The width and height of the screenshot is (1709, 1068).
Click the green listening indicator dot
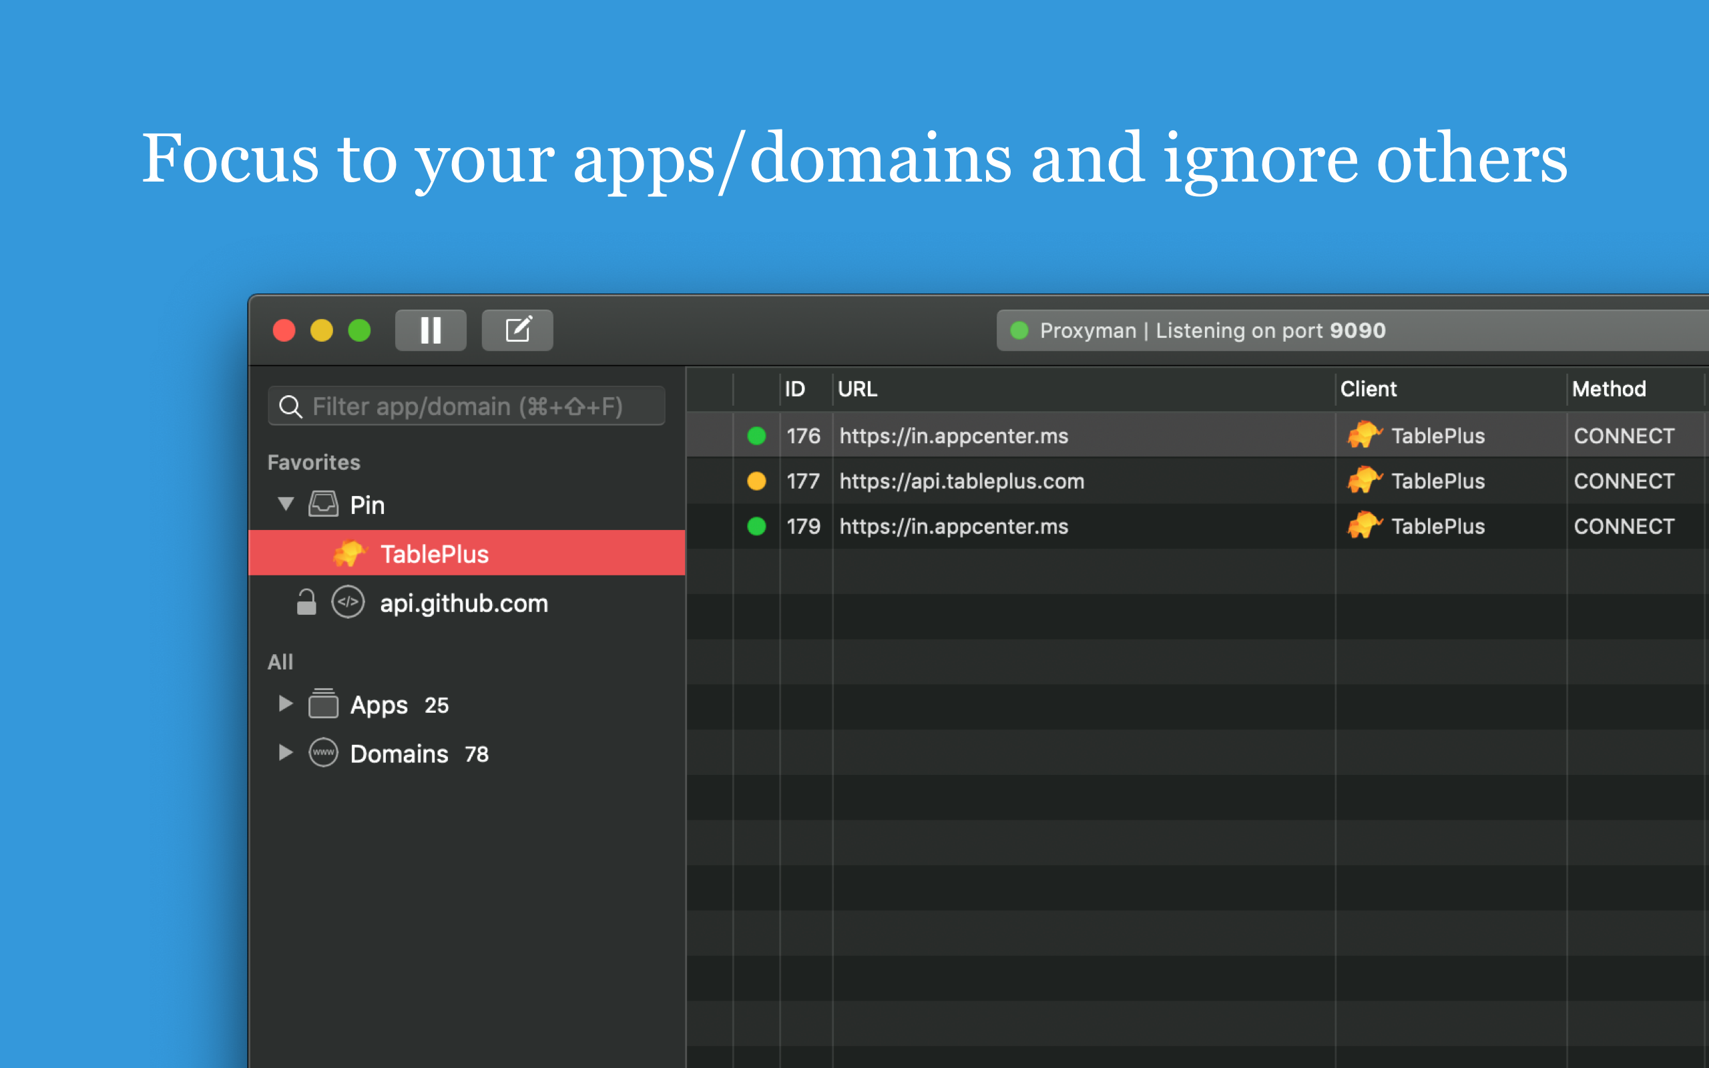pyautogui.click(x=1019, y=330)
